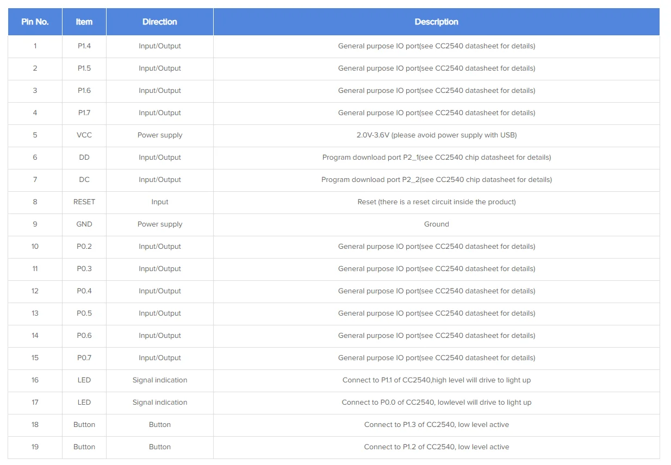Click the "Item" column header
671x465 pixels.
[84, 22]
